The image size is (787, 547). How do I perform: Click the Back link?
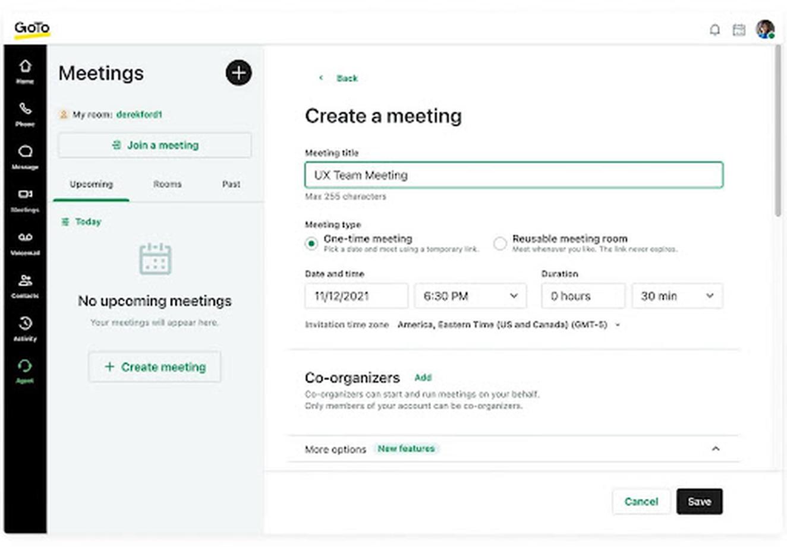pos(347,78)
